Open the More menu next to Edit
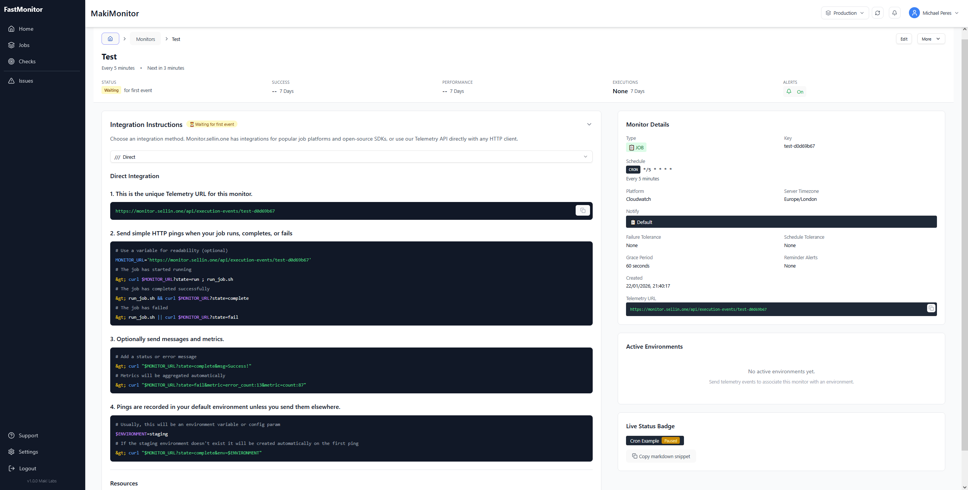This screenshot has height=490, width=968. [x=931, y=39]
